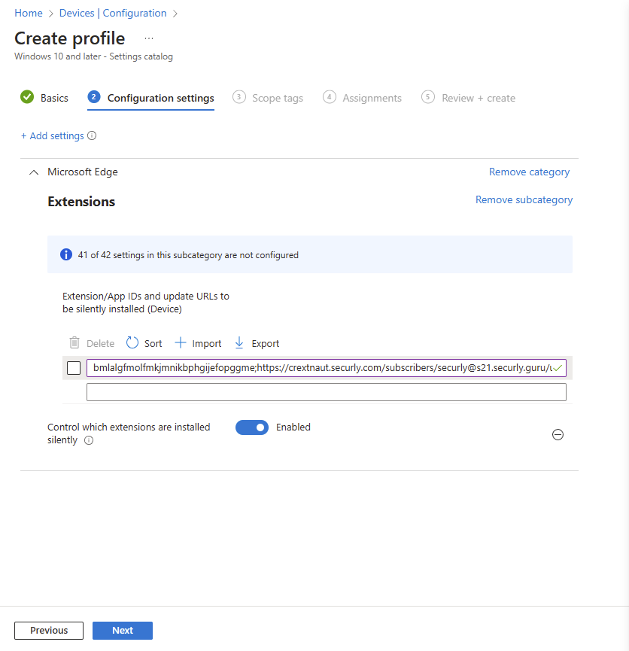
Task: Click the Remove category link
Action: click(x=529, y=172)
